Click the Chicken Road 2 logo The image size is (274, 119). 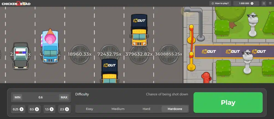coord(16,4)
